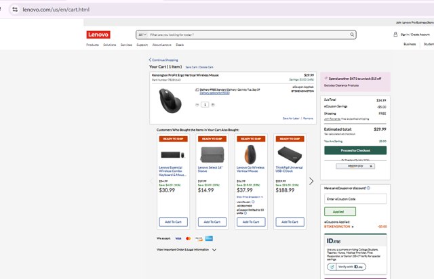Click the green Applied button

(340, 211)
